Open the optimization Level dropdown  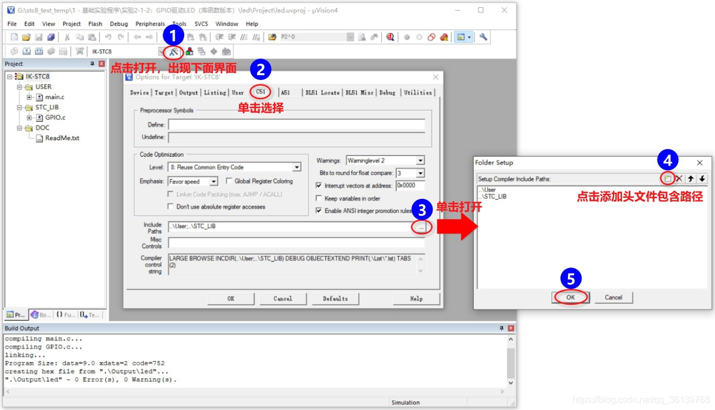coord(296,167)
